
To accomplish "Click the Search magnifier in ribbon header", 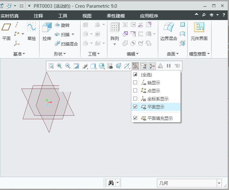I will click(203, 15).
